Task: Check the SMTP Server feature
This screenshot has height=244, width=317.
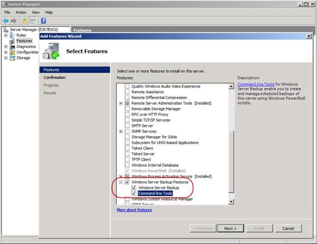Action: [x=127, y=126]
